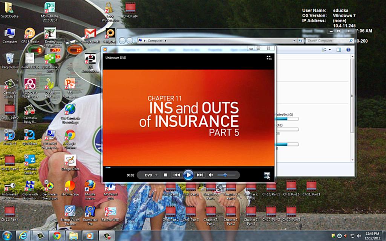Select the Camtasia Relay Recorder icon
Image resolution: width=386 pixels, height=241 pixels.
(x=30, y=114)
